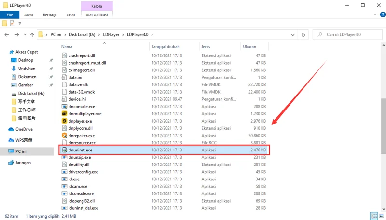Expand subfolders after PC ini in path
Image resolution: width=386 pixels, height=220 pixels.
[x=65, y=35]
